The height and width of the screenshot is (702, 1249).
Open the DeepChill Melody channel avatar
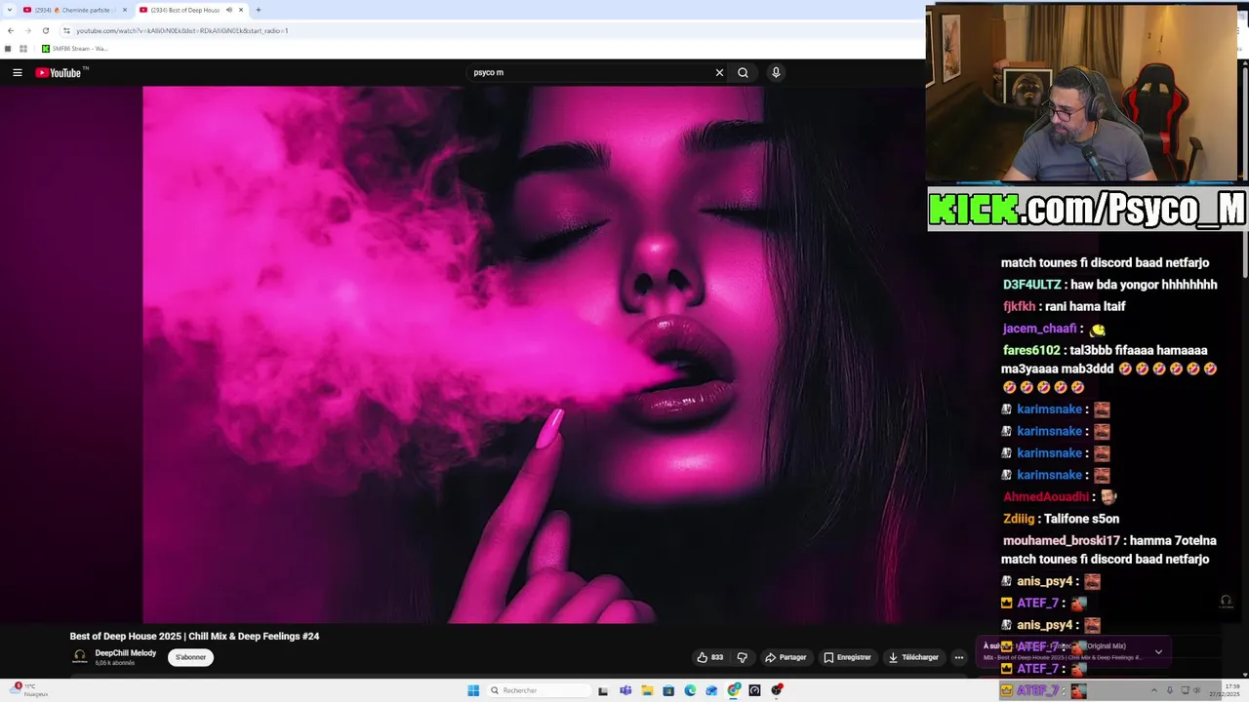(80, 657)
